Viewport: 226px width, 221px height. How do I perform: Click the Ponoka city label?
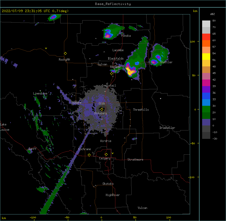pyautogui.click(x=126, y=36)
